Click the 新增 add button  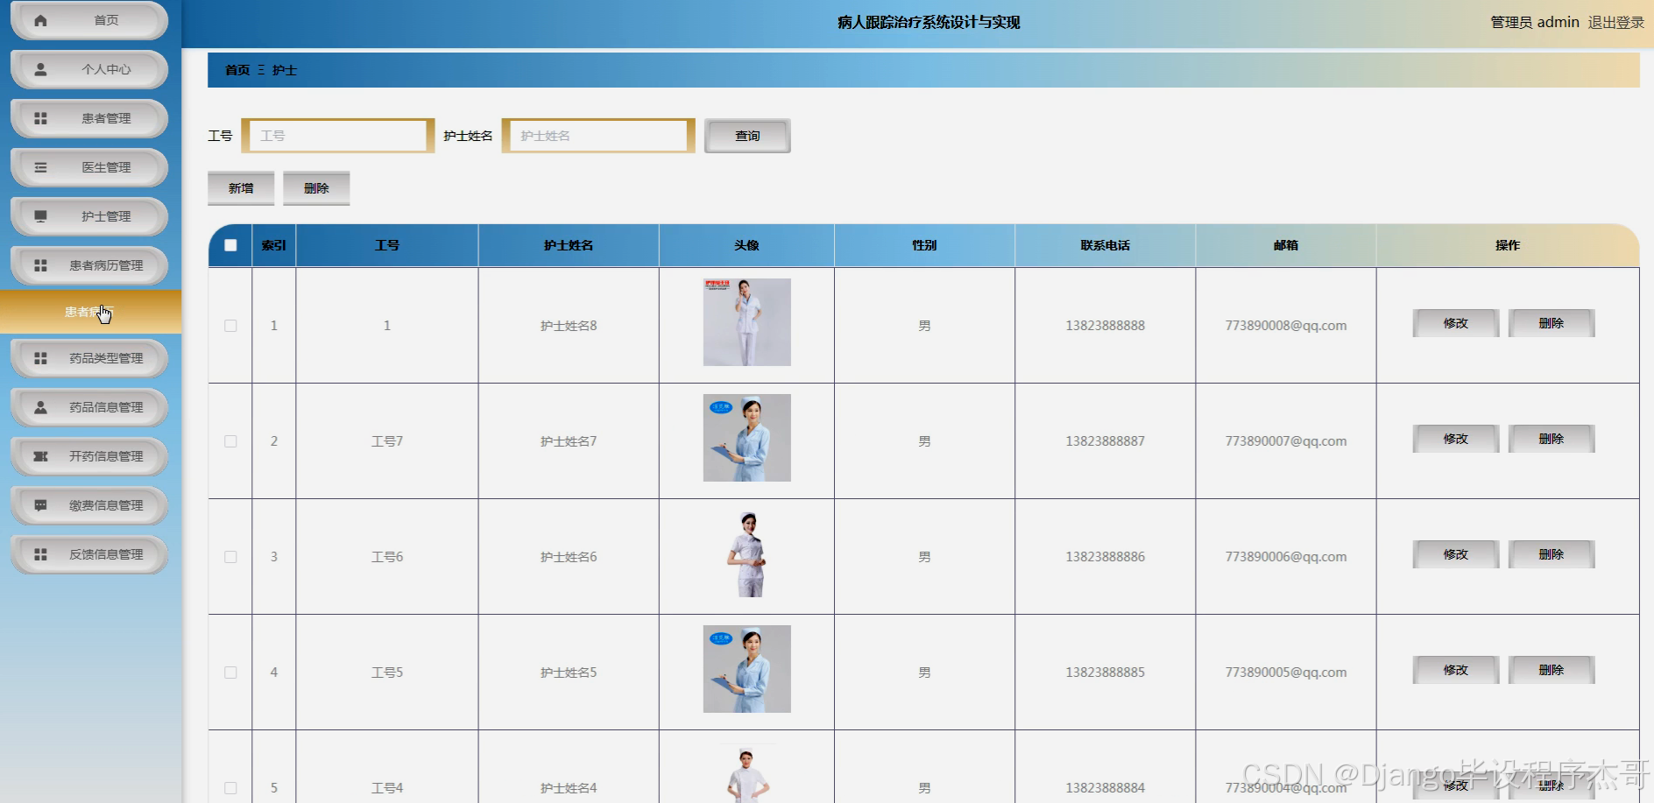coord(241,188)
